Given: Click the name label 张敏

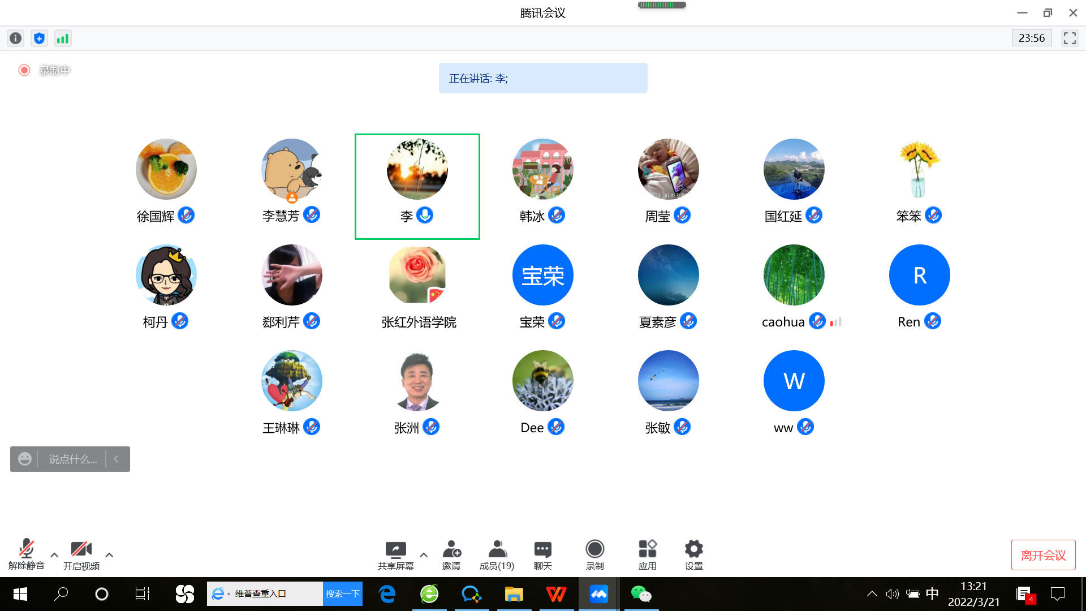Looking at the screenshot, I should coord(657,428).
